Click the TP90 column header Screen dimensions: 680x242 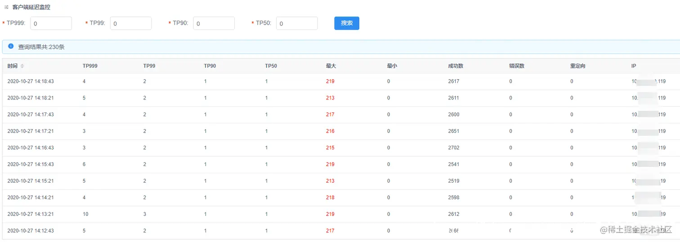(x=210, y=66)
